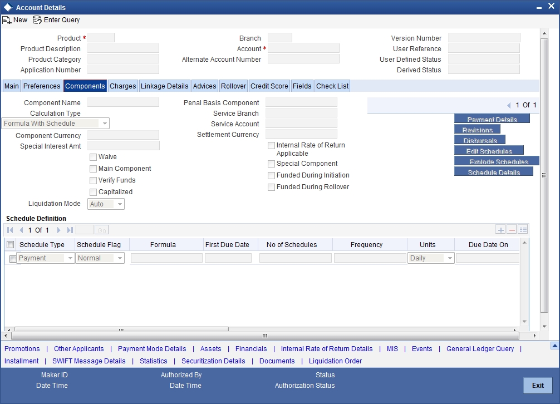Click the Edit Schedules button
The image size is (560, 404).
click(x=489, y=150)
